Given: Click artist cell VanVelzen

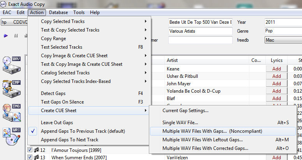Looking at the screenshot, I should 177,158.
